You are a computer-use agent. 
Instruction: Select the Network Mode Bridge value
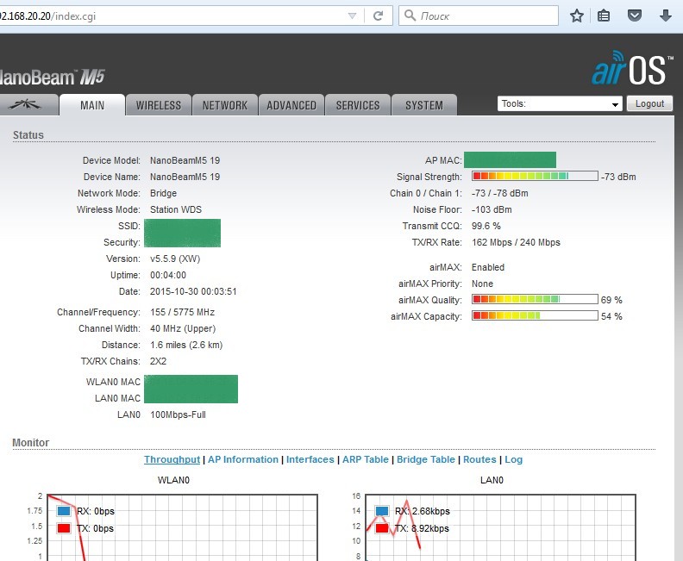click(x=163, y=193)
